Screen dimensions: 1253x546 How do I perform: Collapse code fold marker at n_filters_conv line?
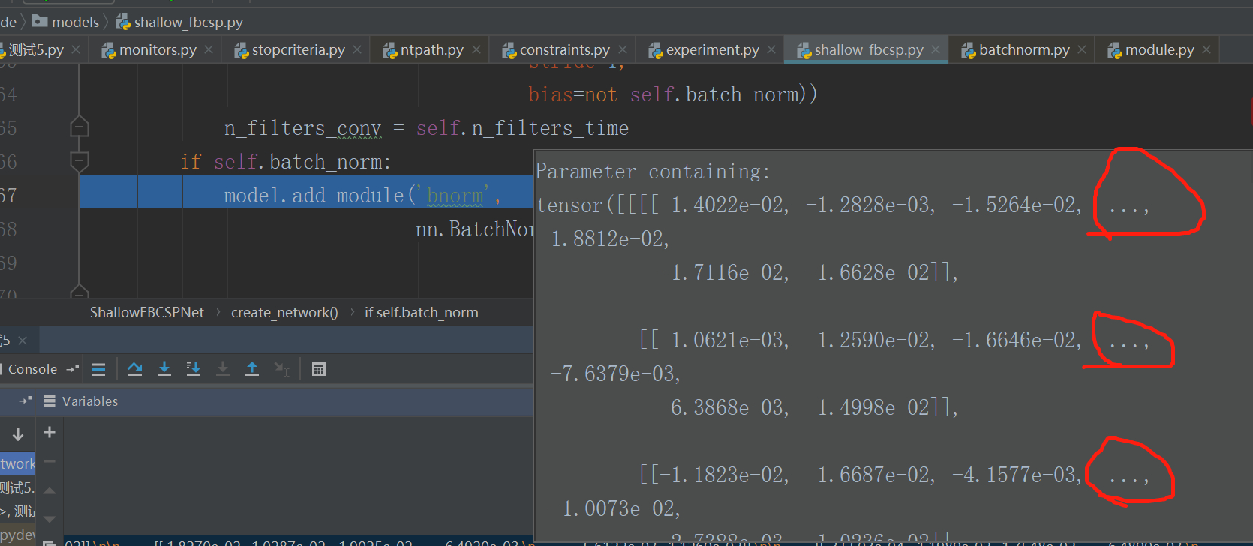pos(79,127)
